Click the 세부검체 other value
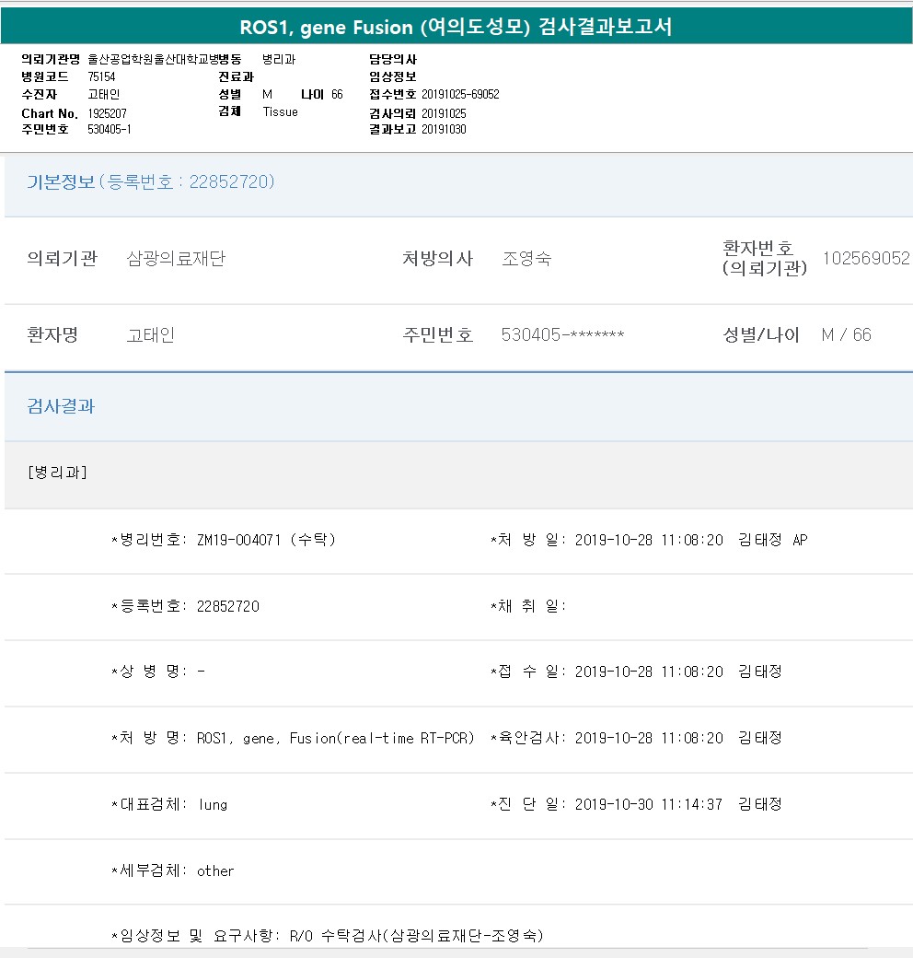This screenshot has width=913, height=958. 215,871
